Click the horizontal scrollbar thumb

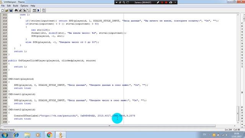click(109, 126)
